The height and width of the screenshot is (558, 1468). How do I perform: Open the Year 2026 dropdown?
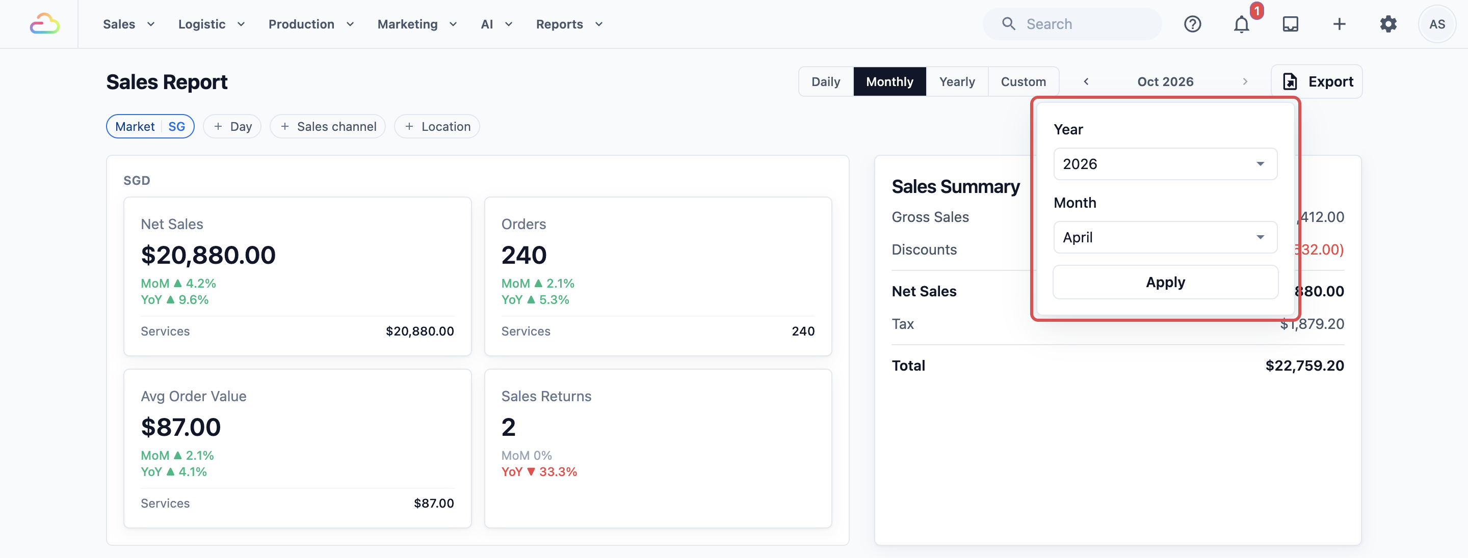tap(1165, 164)
